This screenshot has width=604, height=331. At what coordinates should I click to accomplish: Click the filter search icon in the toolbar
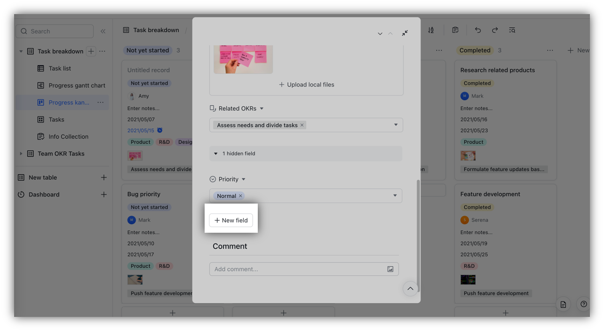click(x=512, y=30)
